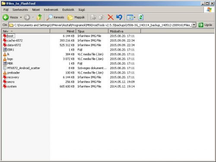Click the Szöveges dokument type cell
The height and width of the screenshot is (162, 216).
click(92, 68)
